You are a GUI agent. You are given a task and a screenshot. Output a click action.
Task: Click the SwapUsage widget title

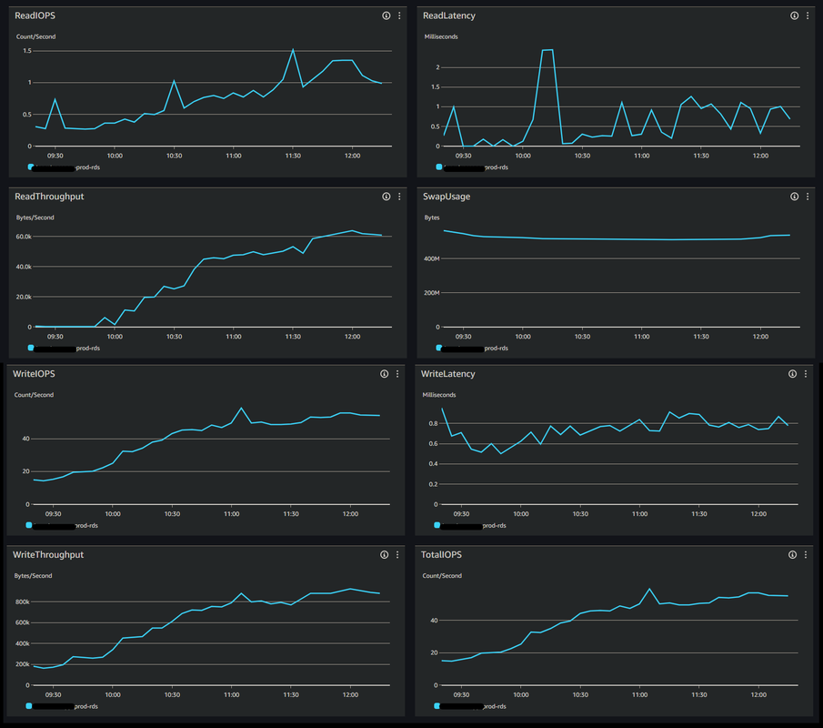click(447, 197)
